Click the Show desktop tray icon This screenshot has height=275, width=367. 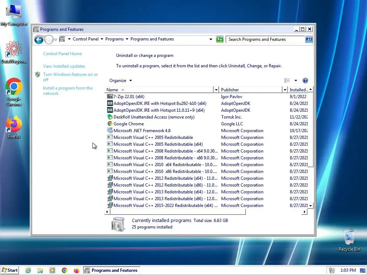click(363, 270)
